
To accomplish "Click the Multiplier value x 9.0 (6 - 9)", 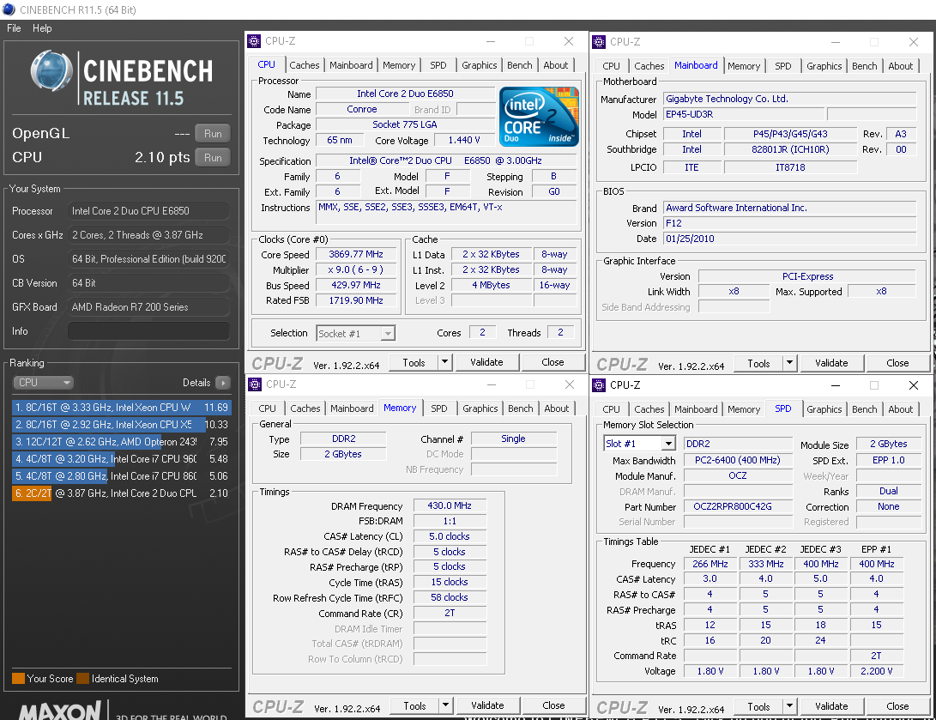I will (356, 269).
